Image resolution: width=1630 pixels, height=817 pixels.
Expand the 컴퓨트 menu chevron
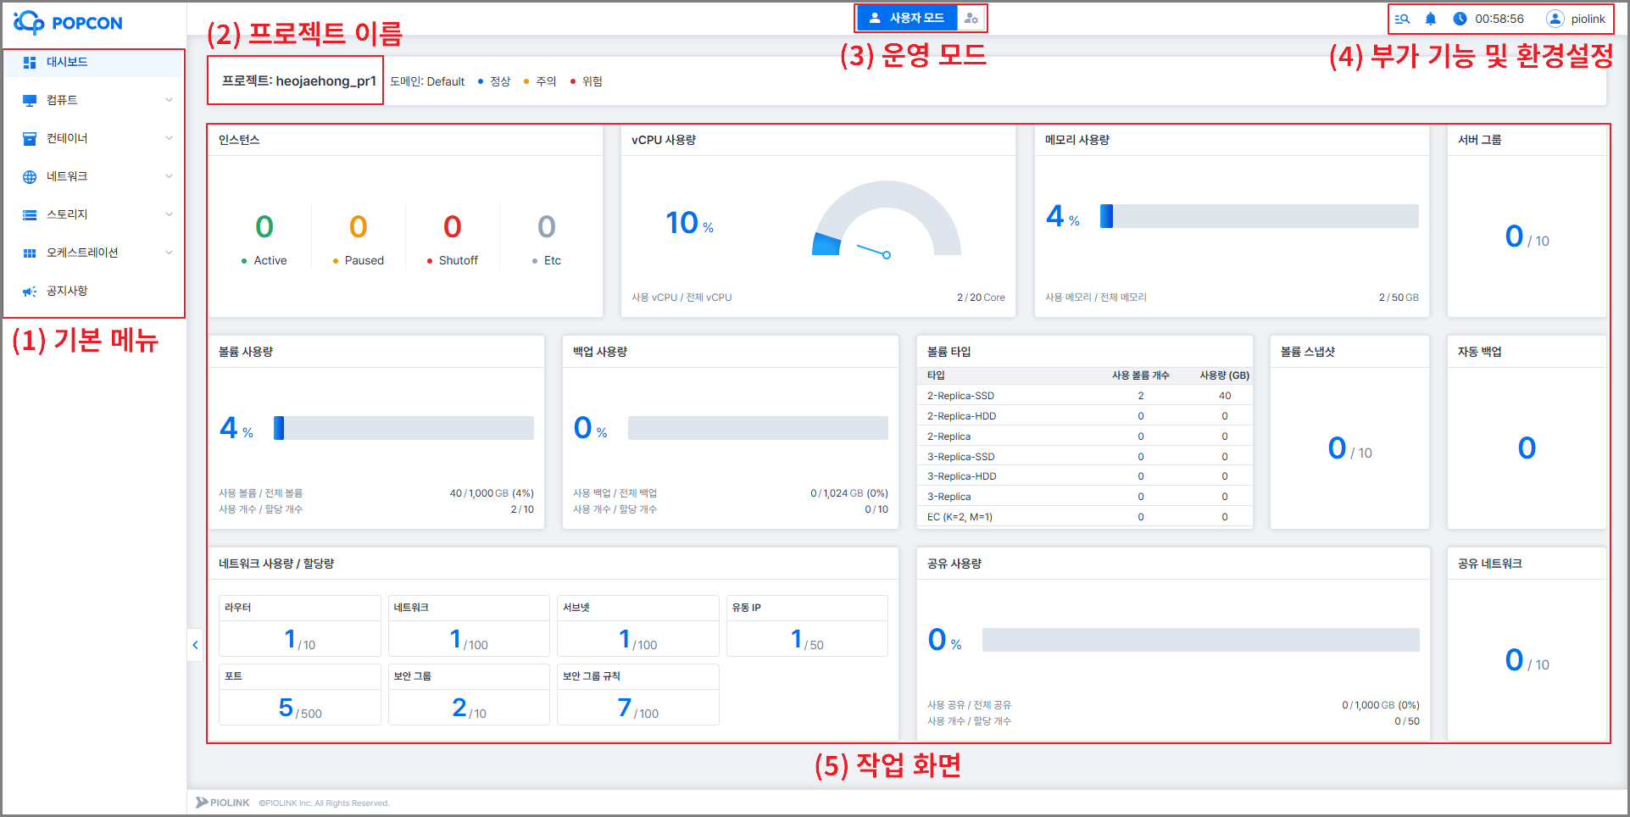coord(169,100)
